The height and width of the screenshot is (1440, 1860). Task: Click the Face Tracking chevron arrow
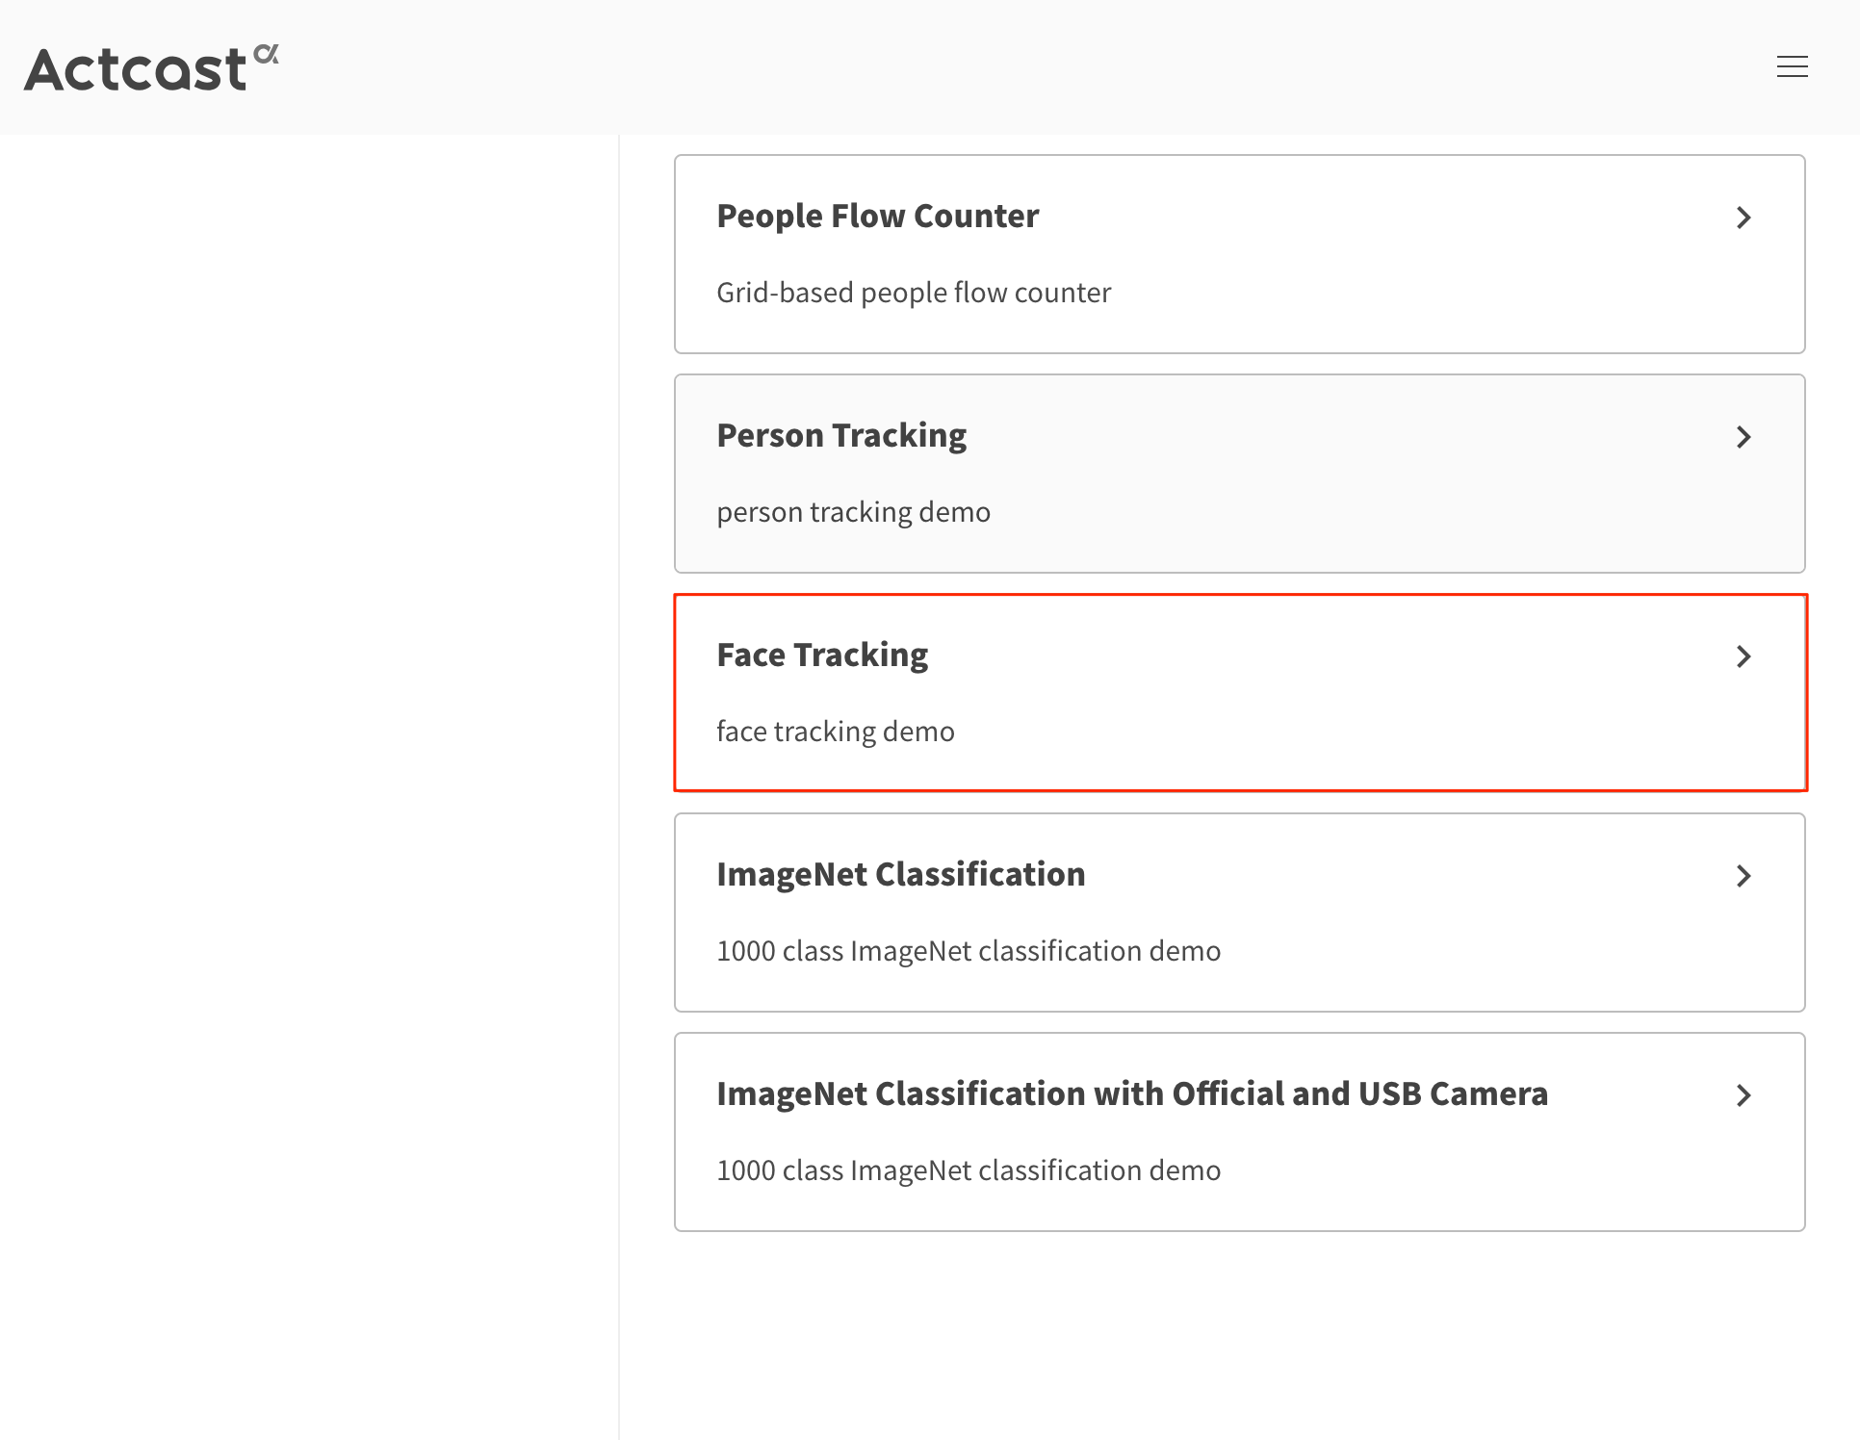tap(1744, 656)
